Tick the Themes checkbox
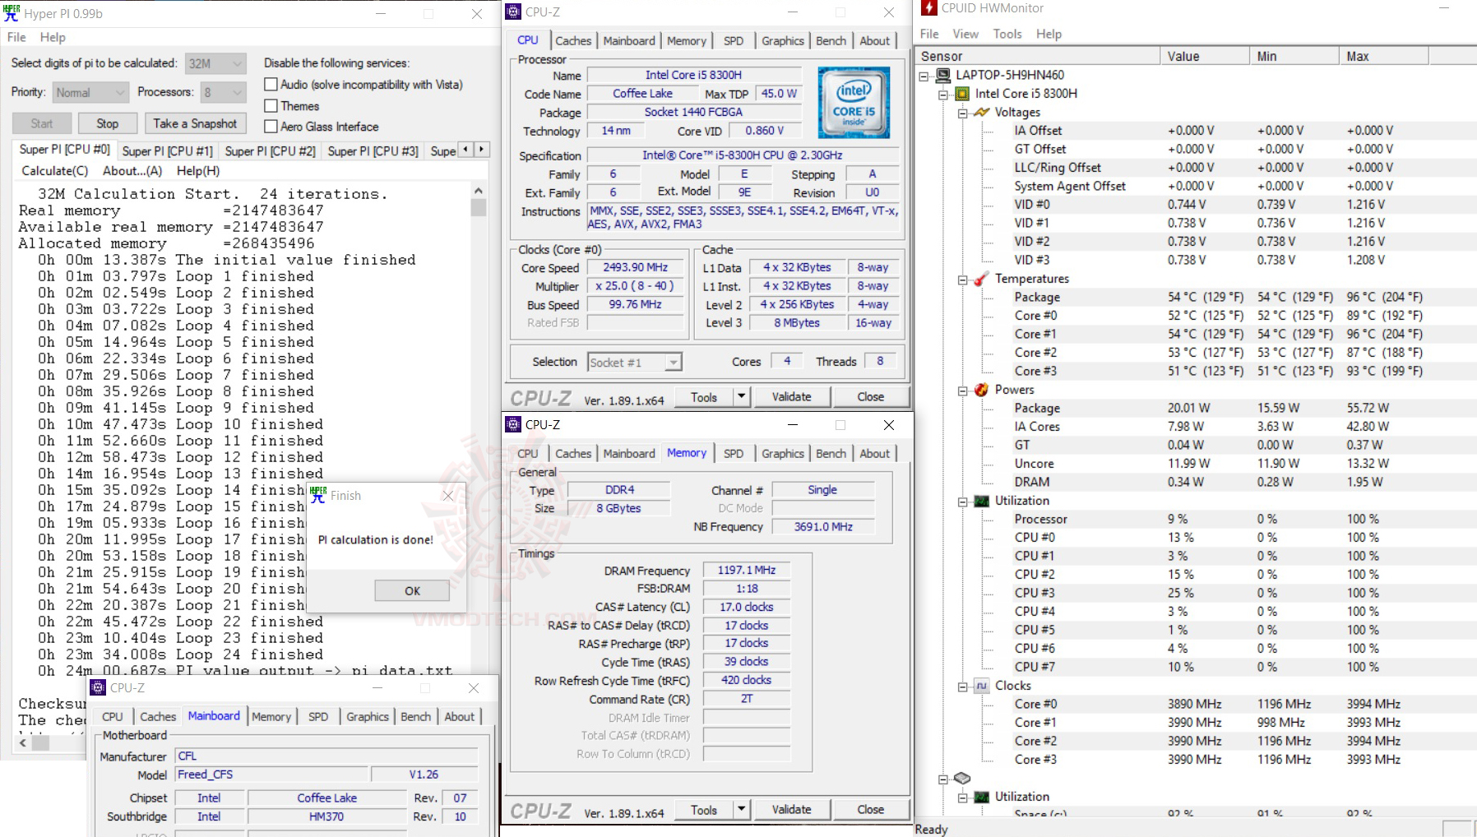 (271, 105)
